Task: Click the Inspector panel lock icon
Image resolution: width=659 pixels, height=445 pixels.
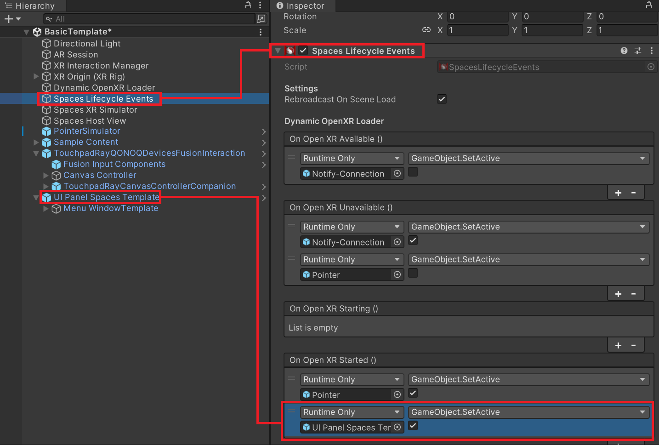Action: pos(649,6)
